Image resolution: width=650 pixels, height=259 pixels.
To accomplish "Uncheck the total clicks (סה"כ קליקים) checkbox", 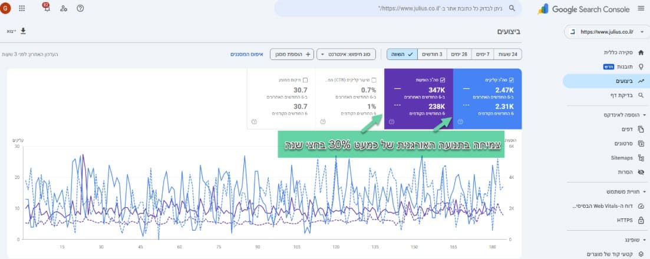I will point(511,79).
